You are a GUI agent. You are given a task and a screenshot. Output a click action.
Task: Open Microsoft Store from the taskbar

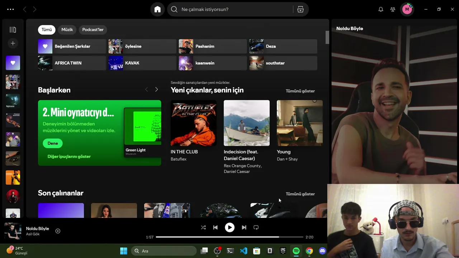(x=257, y=251)
